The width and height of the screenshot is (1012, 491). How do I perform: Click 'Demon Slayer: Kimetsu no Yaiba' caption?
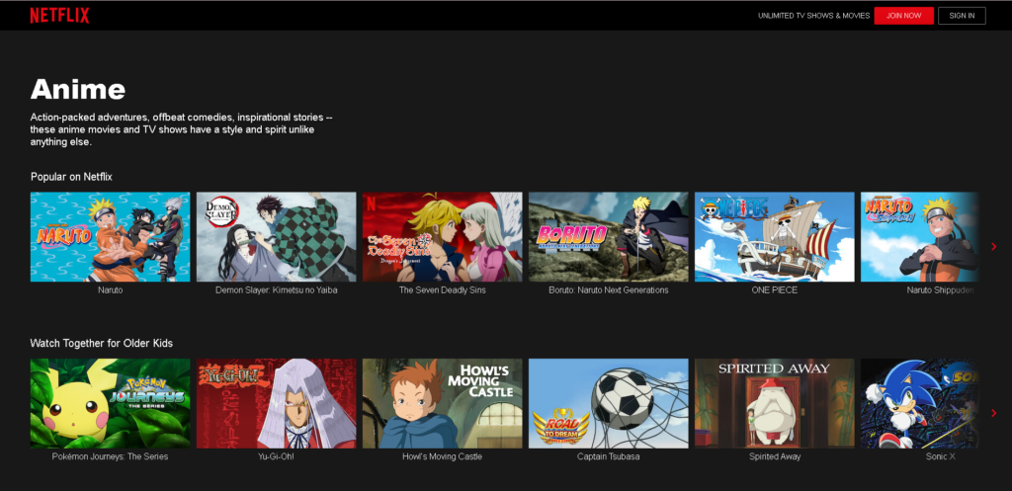(x=277, y=290)
